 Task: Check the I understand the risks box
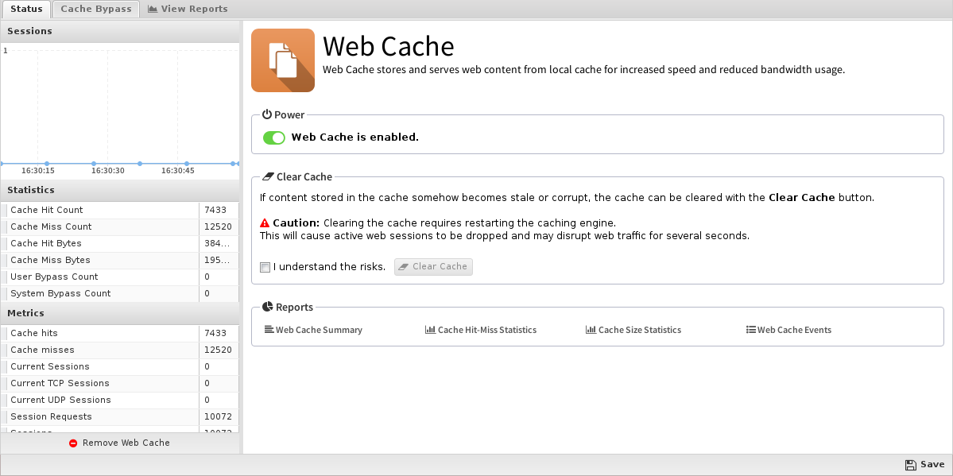pos(265,268)
